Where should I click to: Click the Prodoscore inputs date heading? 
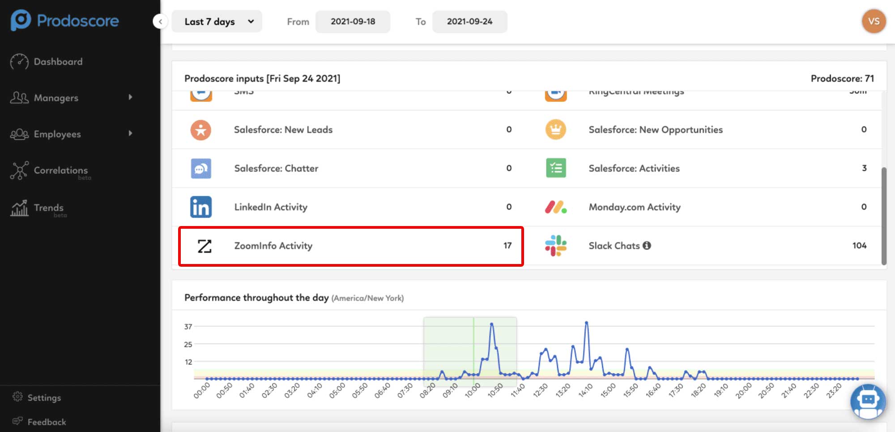[262, 78]
